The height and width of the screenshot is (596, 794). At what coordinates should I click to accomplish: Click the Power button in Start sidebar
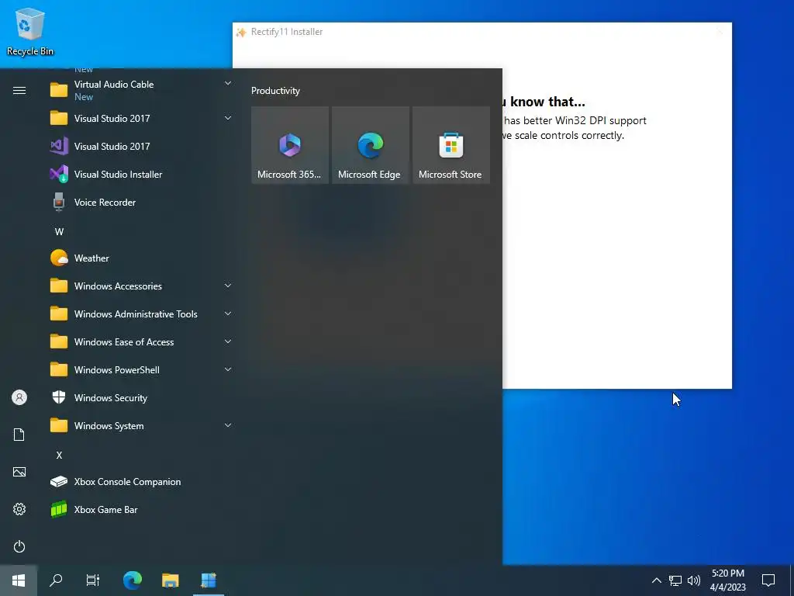(19, 546)
